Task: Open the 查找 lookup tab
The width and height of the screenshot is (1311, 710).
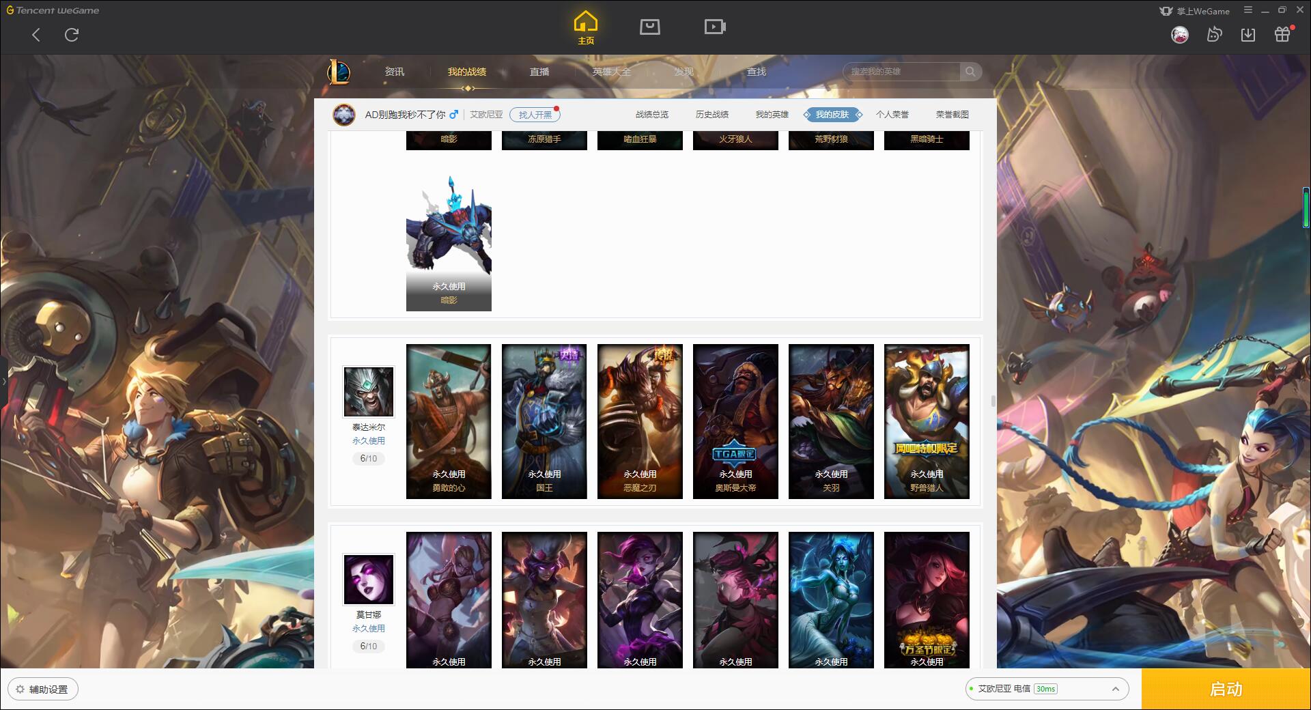Action: (757, 72)
